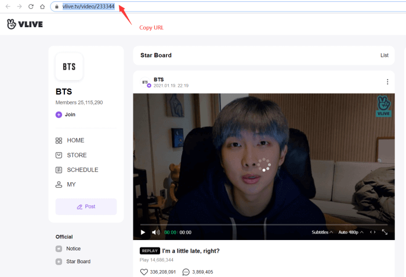Like the video with the heart icon
406x277 pixels.
144,272
